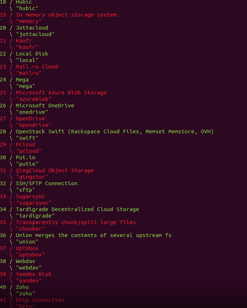Screen dimensions: 247x308
Task: Click the "Local Disk" option text
Action: (32, 54)
